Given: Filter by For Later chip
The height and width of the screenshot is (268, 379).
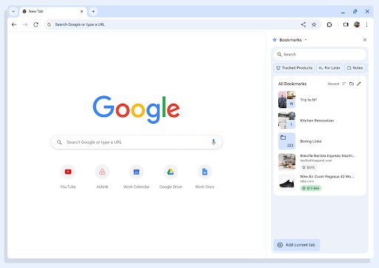Looking at the screenshot, I should 329,68.
